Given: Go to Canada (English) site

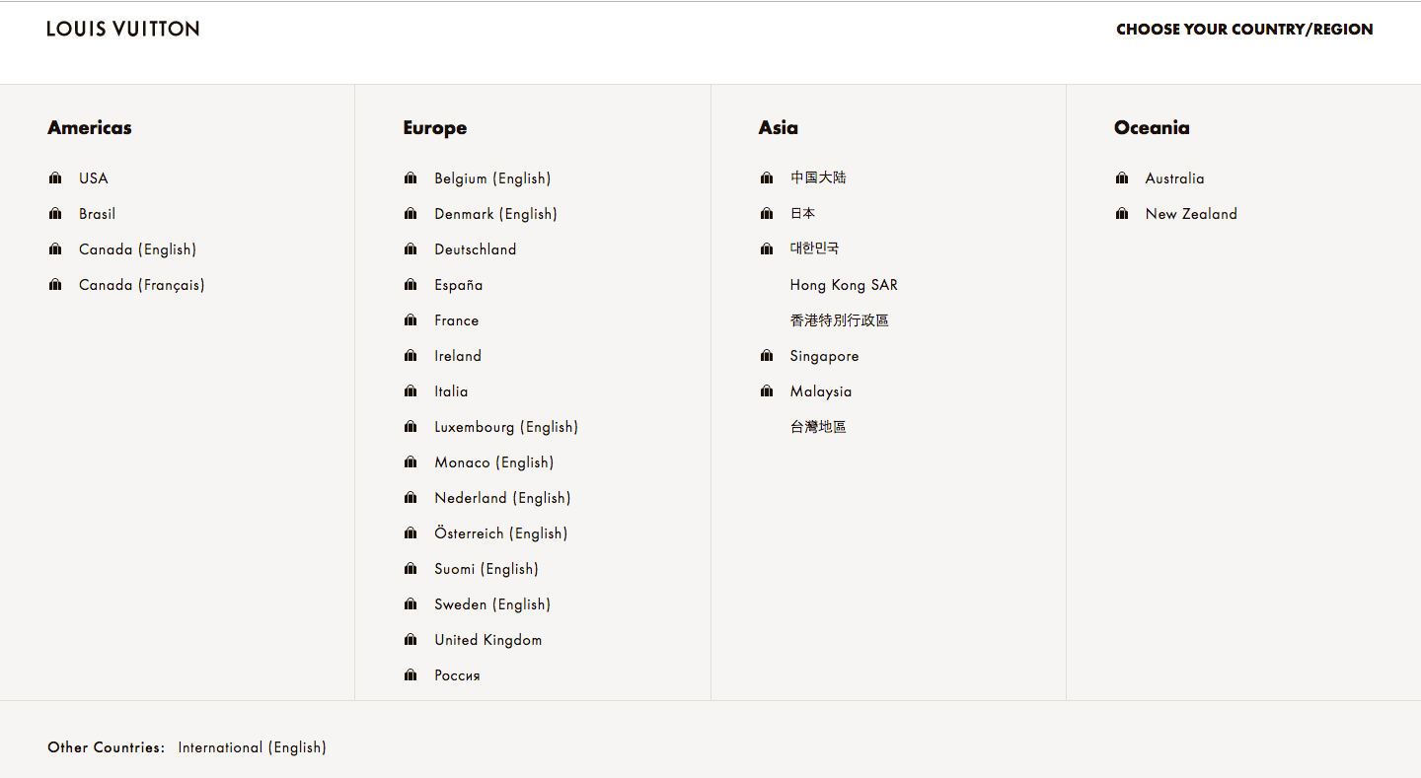Looking at the screenshot, I should coord(138,249).
